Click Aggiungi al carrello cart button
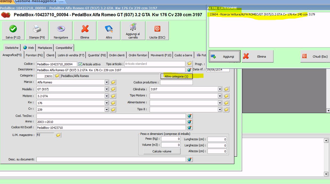Screen dimensions: 330x184 (133, 31)
